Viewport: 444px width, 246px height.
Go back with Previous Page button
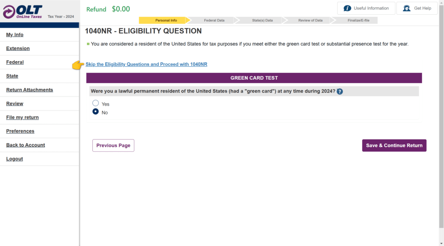[x=113, y=146]
